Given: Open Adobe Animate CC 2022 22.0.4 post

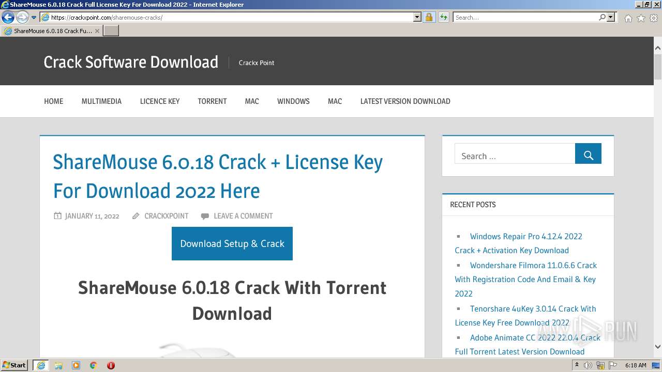Looking at the screenshot, I should (528, 345).
